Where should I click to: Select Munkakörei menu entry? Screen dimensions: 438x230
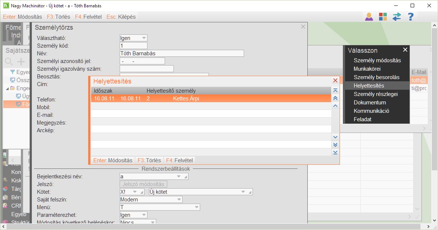[377, 69]
